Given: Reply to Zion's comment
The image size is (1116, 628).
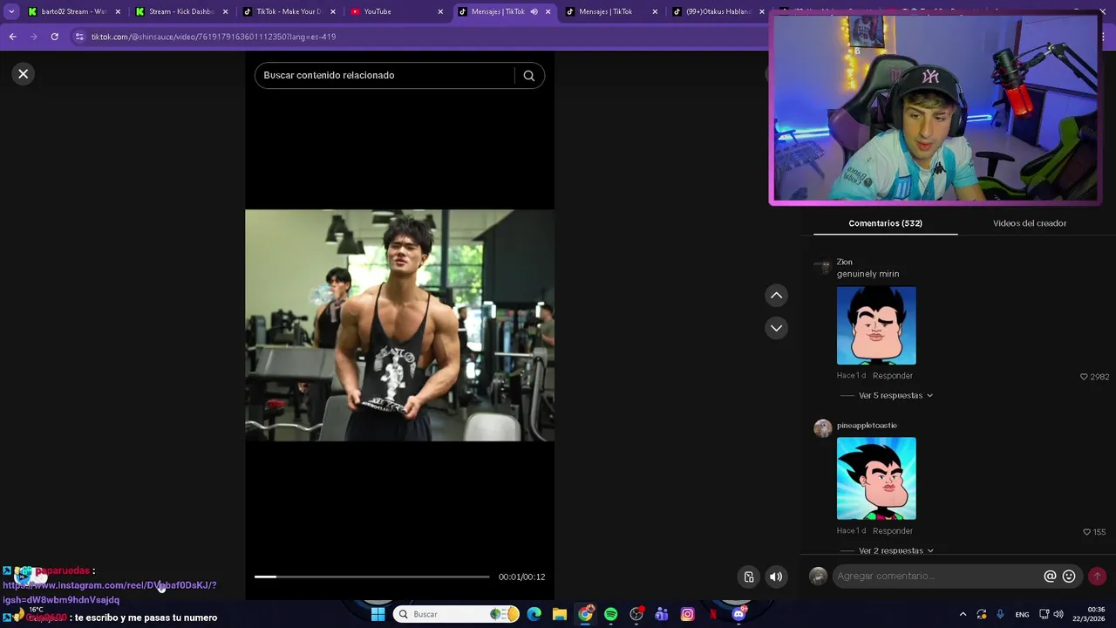Looking at the screenshot, I should click(x=893, y=376).
